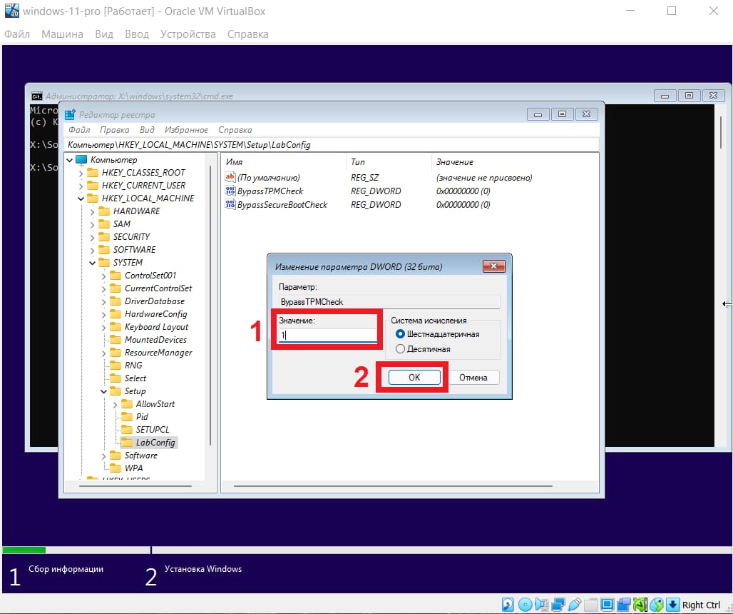
Task: Close the DWORD edit dialog with the X
Action: (493, 266)
